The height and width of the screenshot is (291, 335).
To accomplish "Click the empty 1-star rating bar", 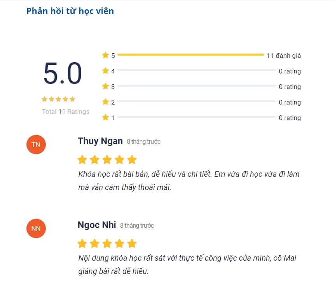I will click(196, 117).
